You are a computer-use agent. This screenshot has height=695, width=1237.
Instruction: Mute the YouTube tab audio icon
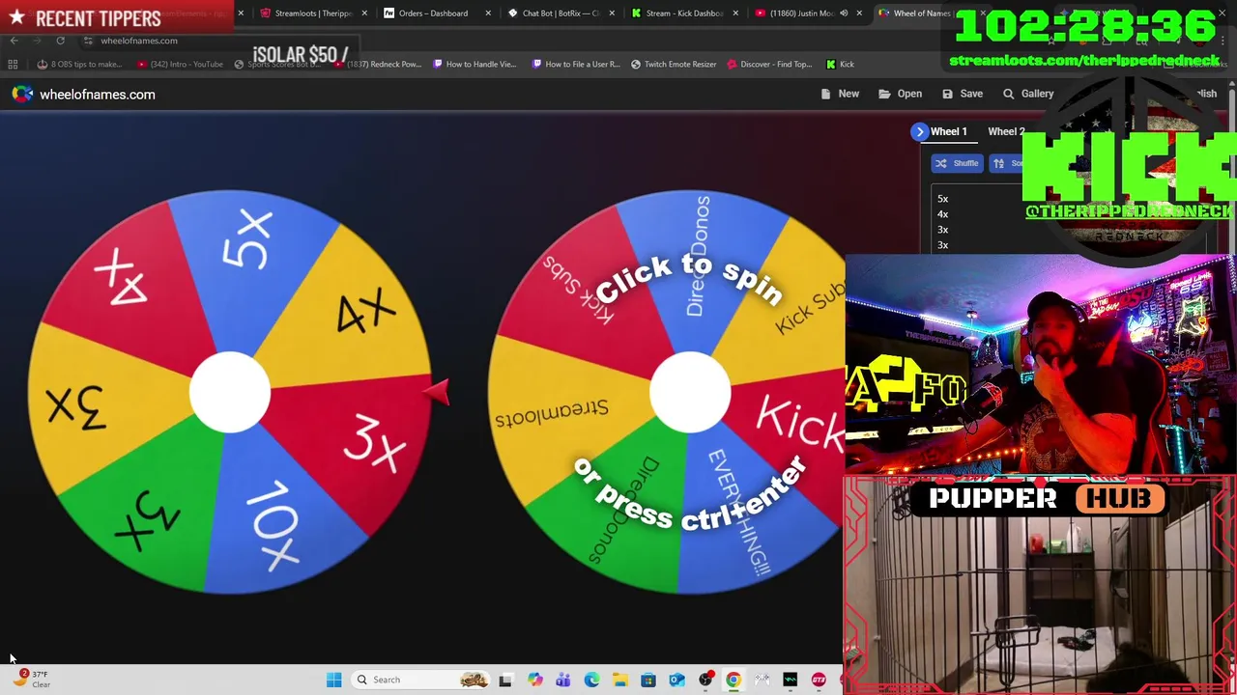coord(844,14)
